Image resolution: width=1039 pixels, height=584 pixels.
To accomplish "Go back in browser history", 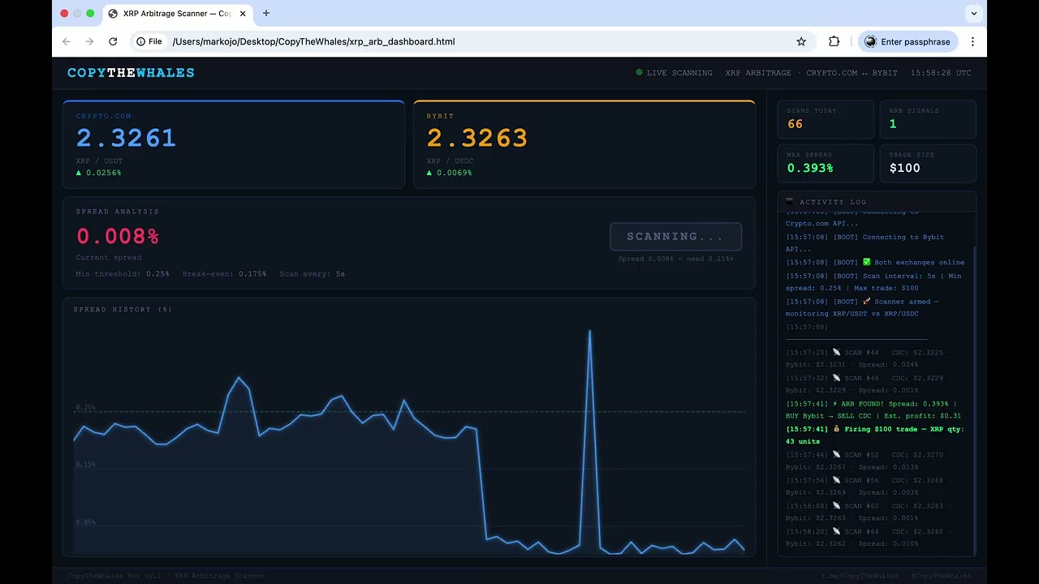I will pos(67,41).
